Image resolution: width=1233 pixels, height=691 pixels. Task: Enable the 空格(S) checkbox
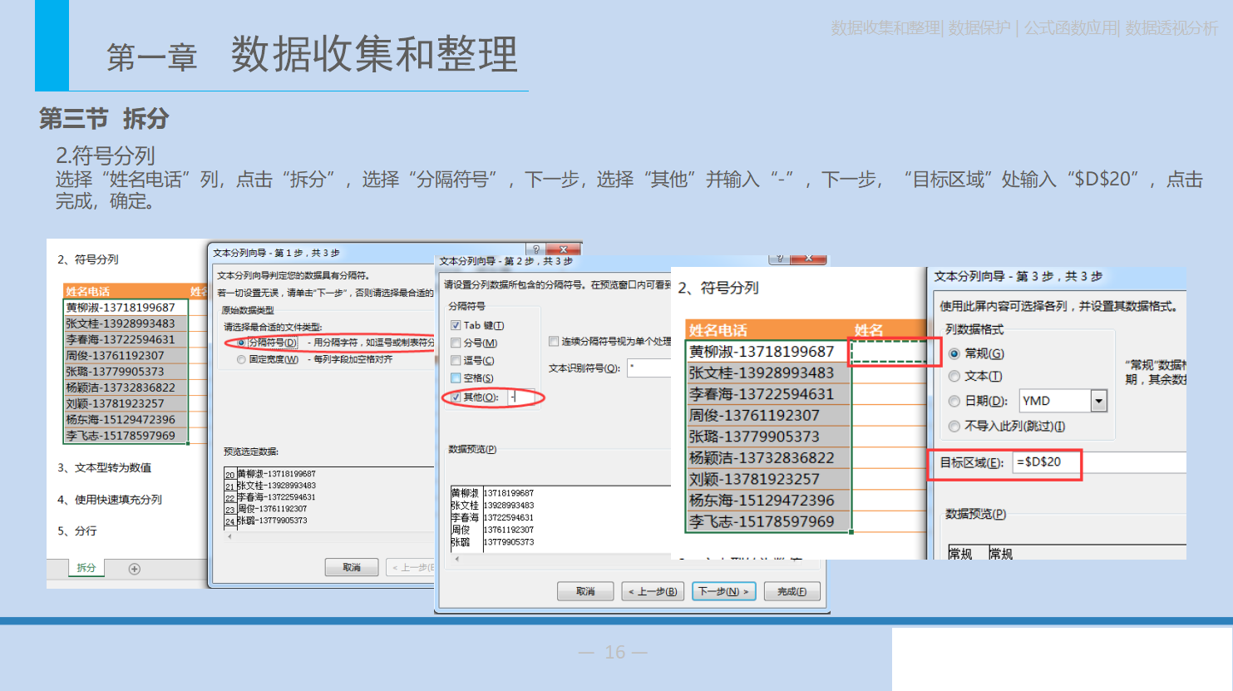pos(456,378)
